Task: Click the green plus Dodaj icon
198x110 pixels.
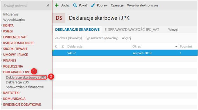Action: (x=57, y=5)
